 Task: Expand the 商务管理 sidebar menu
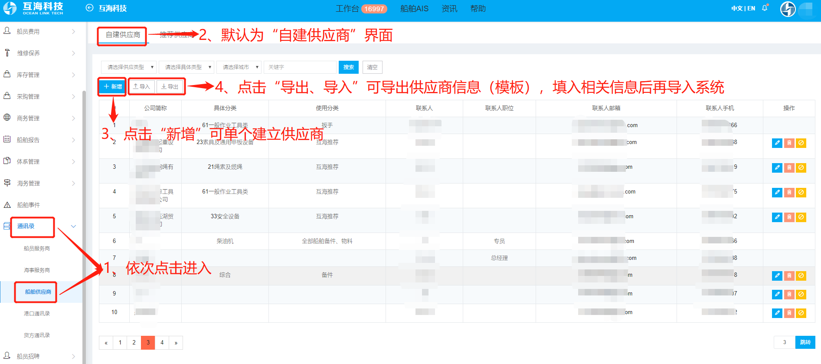pos(41,118)
